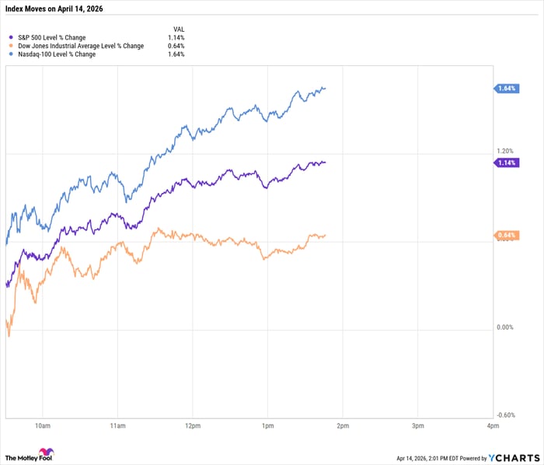The height and width of the screenshot is (465, 544).
Task: Click the Dow Jones Industrial Average legend label
Action: click(x=79, y=46)
